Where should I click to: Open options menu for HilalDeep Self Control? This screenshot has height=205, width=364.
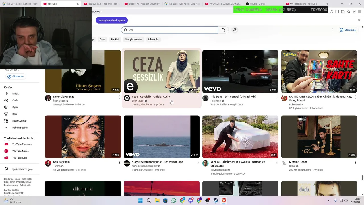pos(277,97)
